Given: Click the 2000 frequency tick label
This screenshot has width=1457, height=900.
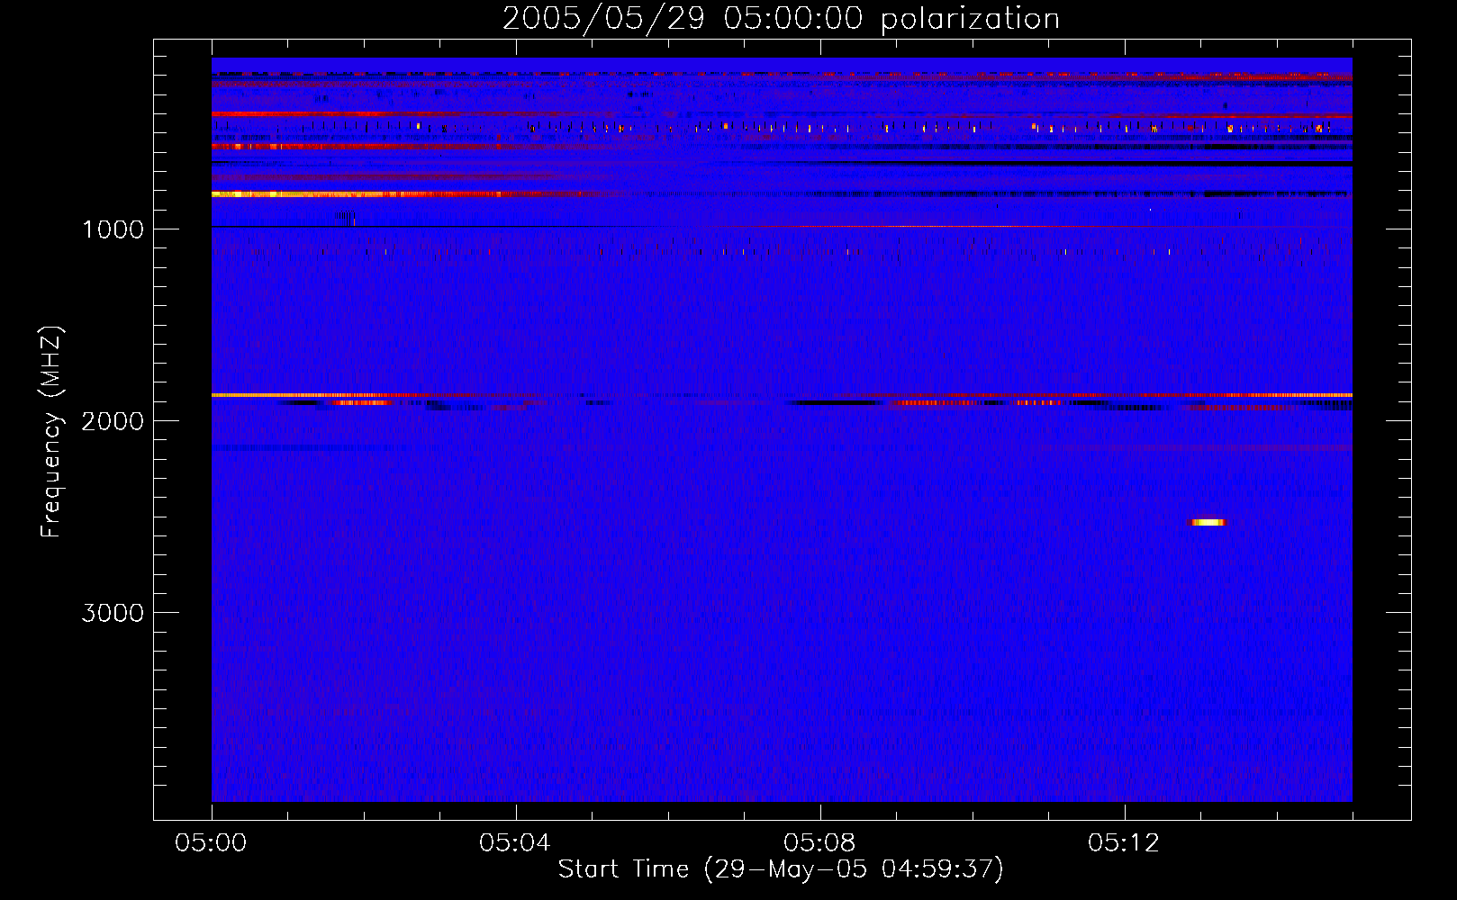Looking at the screenshot, I should coord(113,421).
